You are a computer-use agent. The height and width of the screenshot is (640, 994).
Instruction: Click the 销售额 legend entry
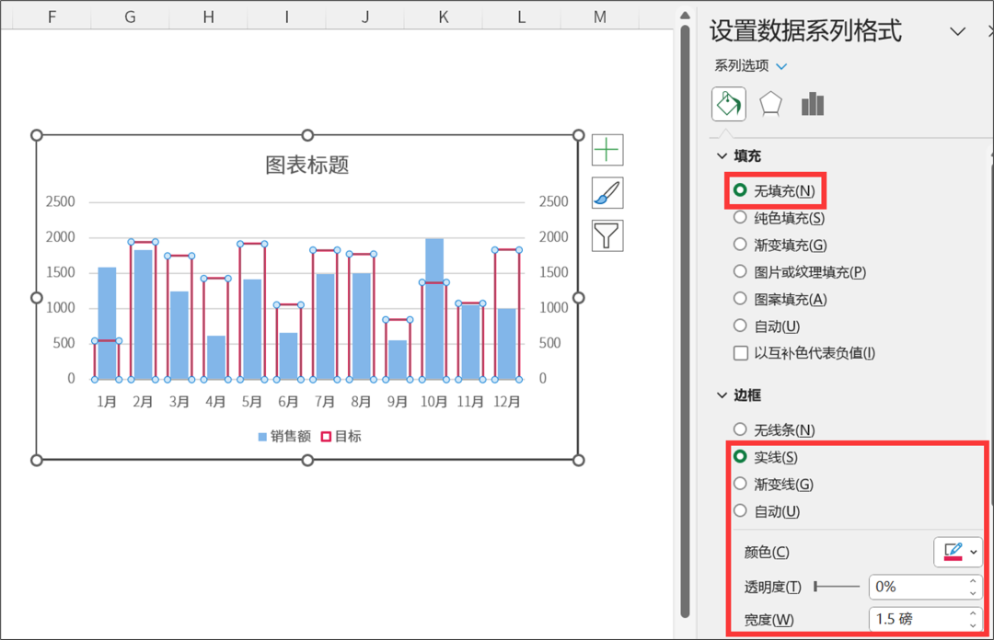[284, 437]
